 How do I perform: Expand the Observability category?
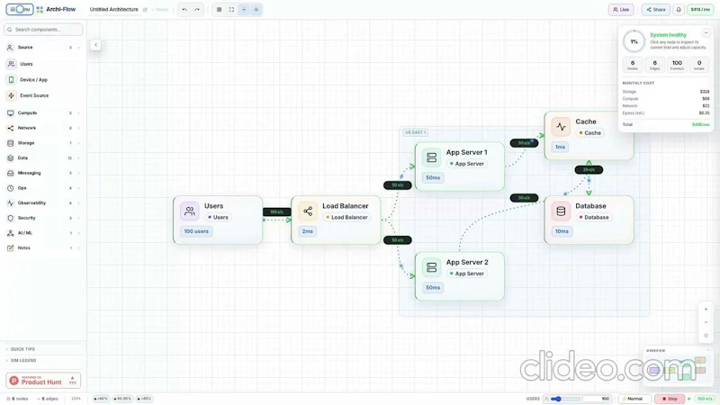[x=43, y=203]
